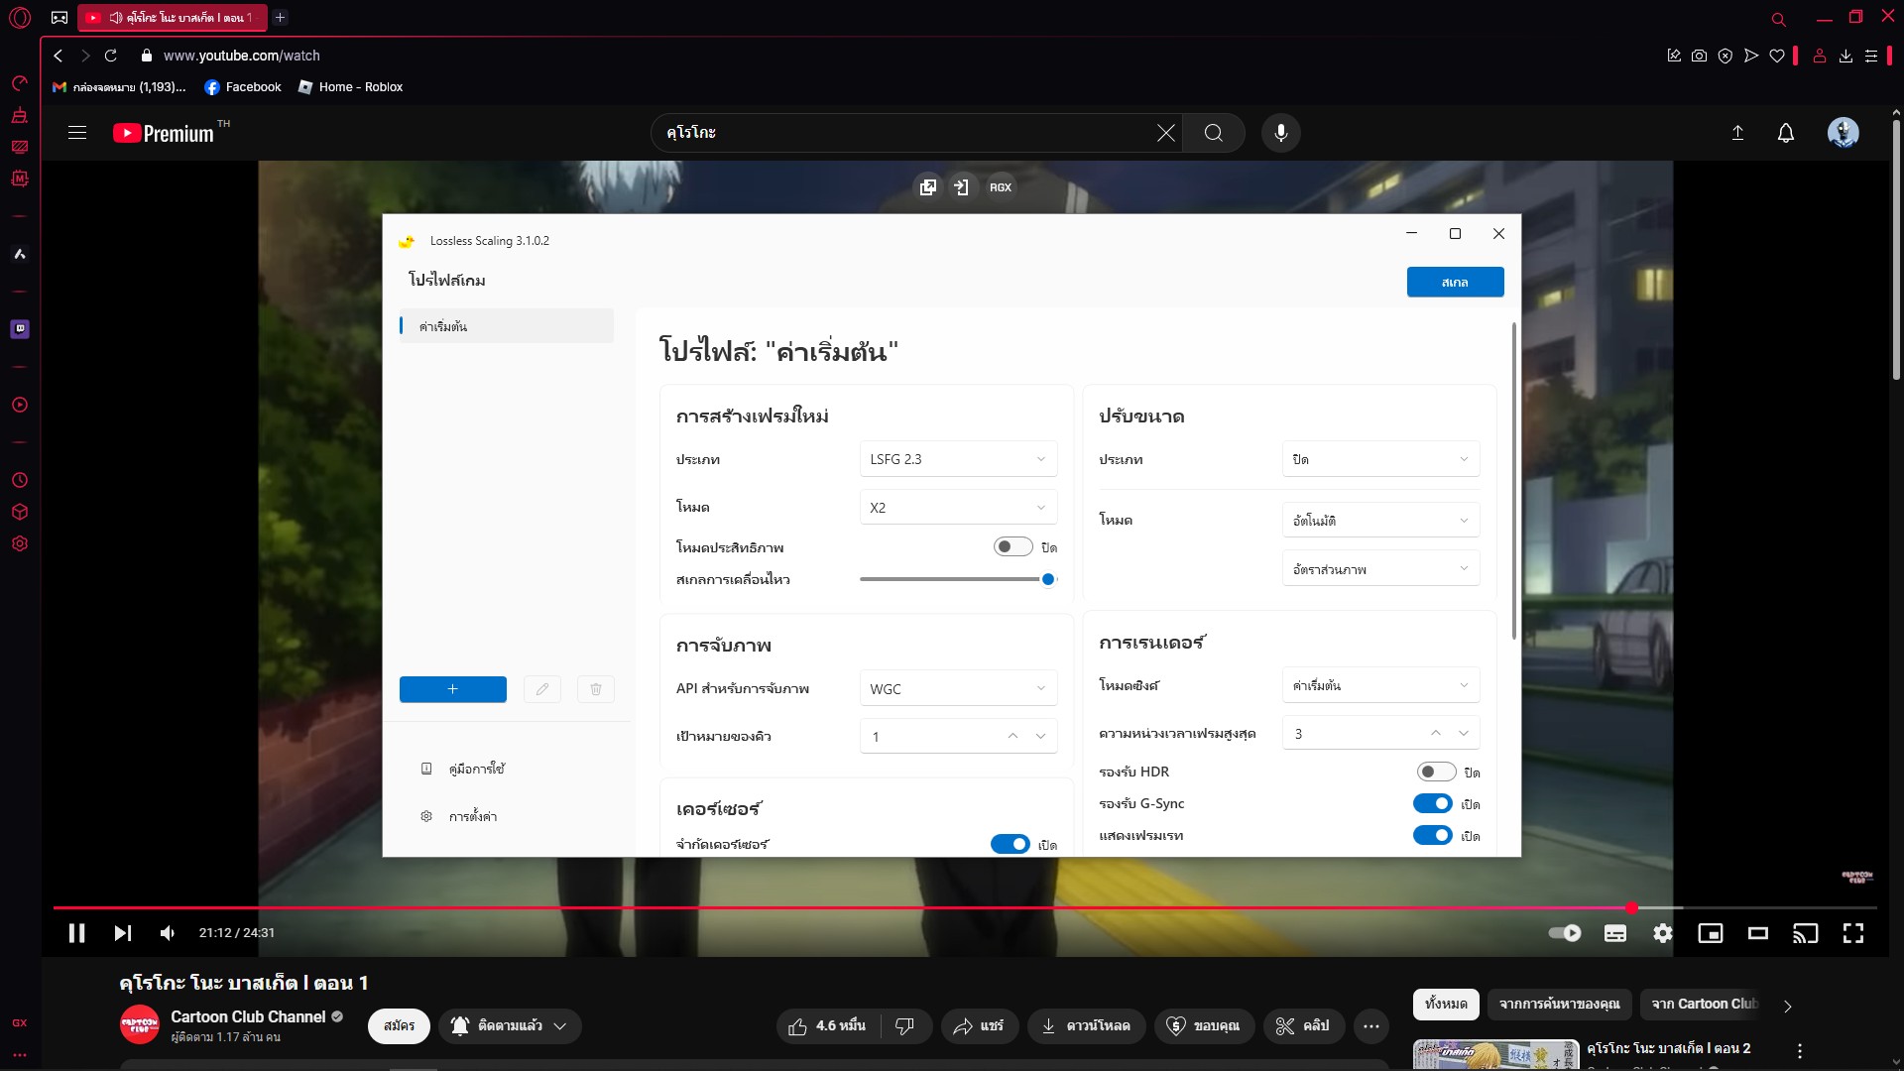Enter fullscreen video mode
The image size is (1904, 1071).
pos(1853,933)
